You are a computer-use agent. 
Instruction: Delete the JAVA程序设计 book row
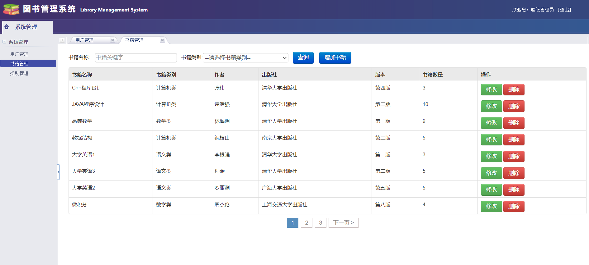click(x=514, y=106)
